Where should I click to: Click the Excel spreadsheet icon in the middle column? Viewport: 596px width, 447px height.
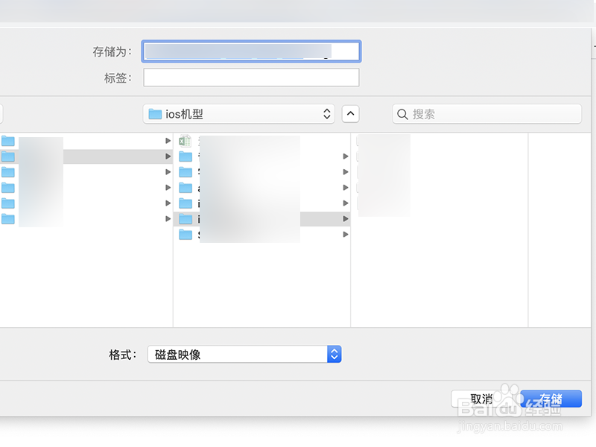(x=184, y=140)
